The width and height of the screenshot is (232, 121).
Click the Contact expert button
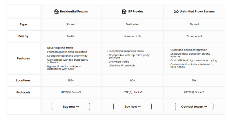[x=194, y=107]
